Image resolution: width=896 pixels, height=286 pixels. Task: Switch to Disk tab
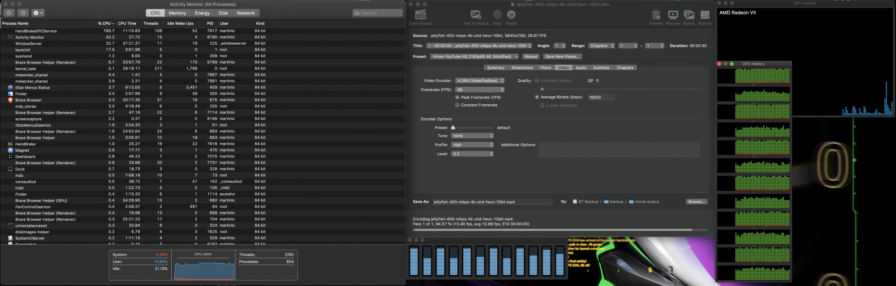click(223, 13)
